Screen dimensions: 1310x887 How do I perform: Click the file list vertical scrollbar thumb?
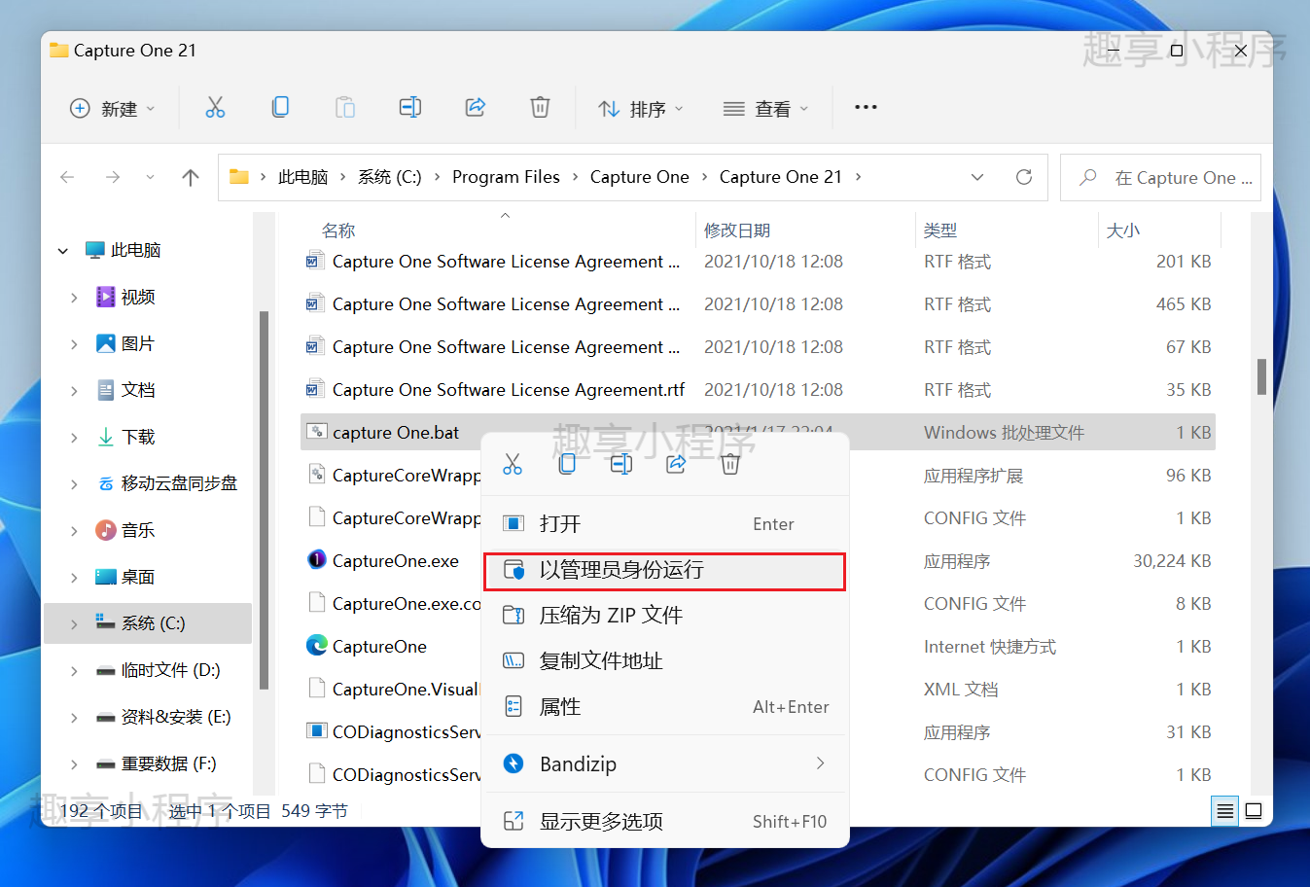click(x=1261, y=376)
